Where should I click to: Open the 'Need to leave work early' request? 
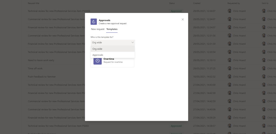[x=41, y=60]
